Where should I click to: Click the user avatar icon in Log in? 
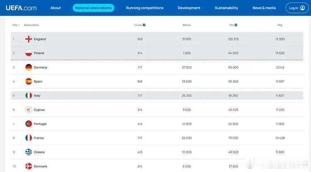(x=302, y=8)
